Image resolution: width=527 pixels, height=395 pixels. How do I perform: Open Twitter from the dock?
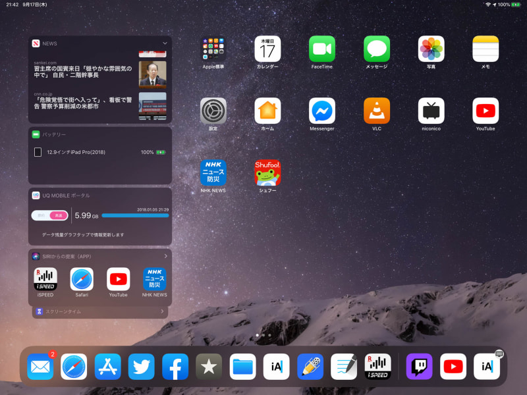142,367
